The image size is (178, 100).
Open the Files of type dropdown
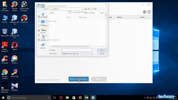point(77,54)
